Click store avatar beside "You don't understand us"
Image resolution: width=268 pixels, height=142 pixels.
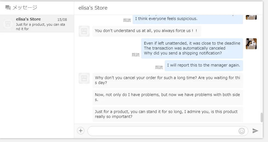click(84, 31)
